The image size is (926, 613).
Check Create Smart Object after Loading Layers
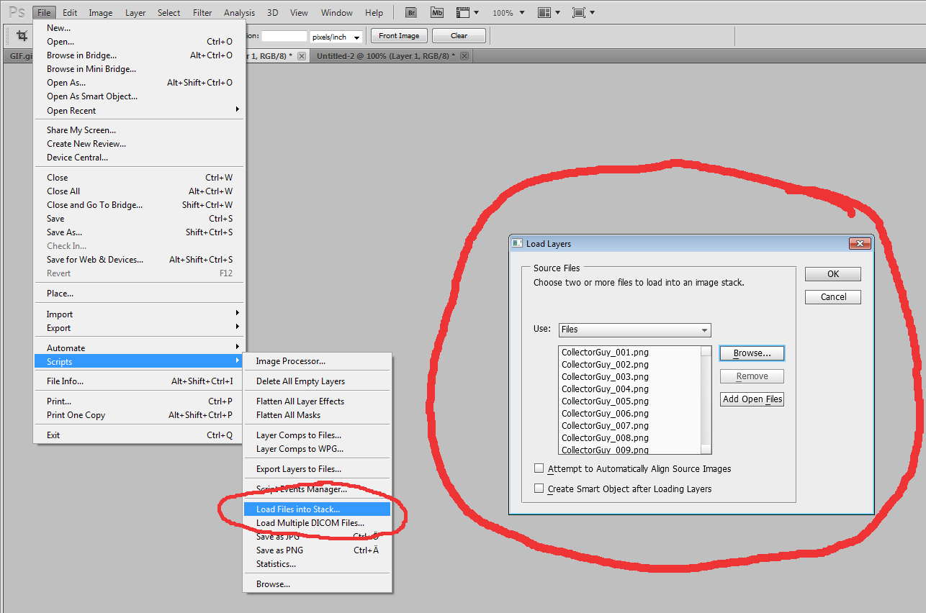coord(539,488)
